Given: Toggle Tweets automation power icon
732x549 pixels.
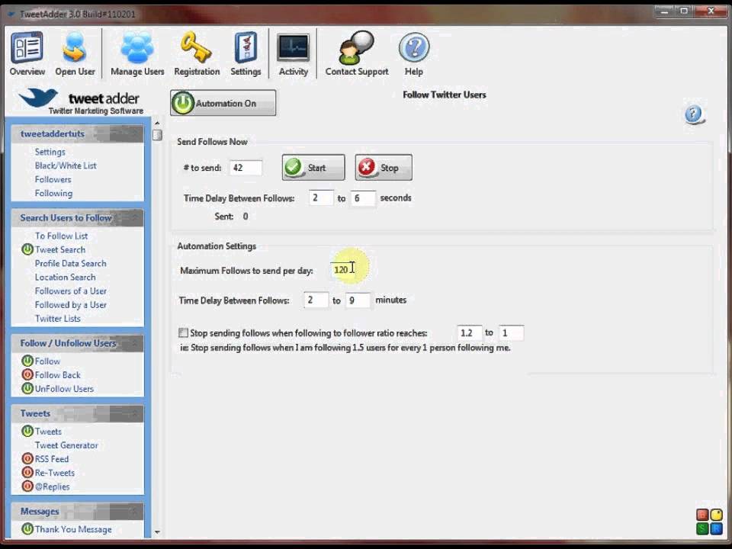Looking at the screenshot, I should pos(27,431).
